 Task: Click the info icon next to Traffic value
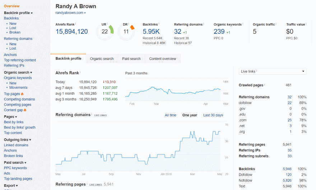click(x=306, y=24)
